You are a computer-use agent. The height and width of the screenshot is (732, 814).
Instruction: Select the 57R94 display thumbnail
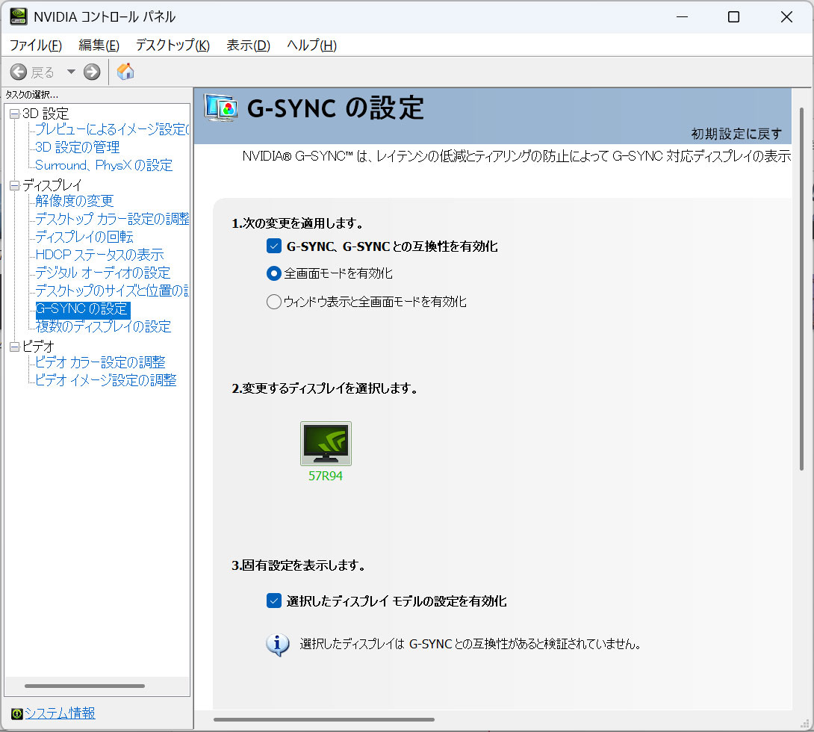click(x=326, y=444)
